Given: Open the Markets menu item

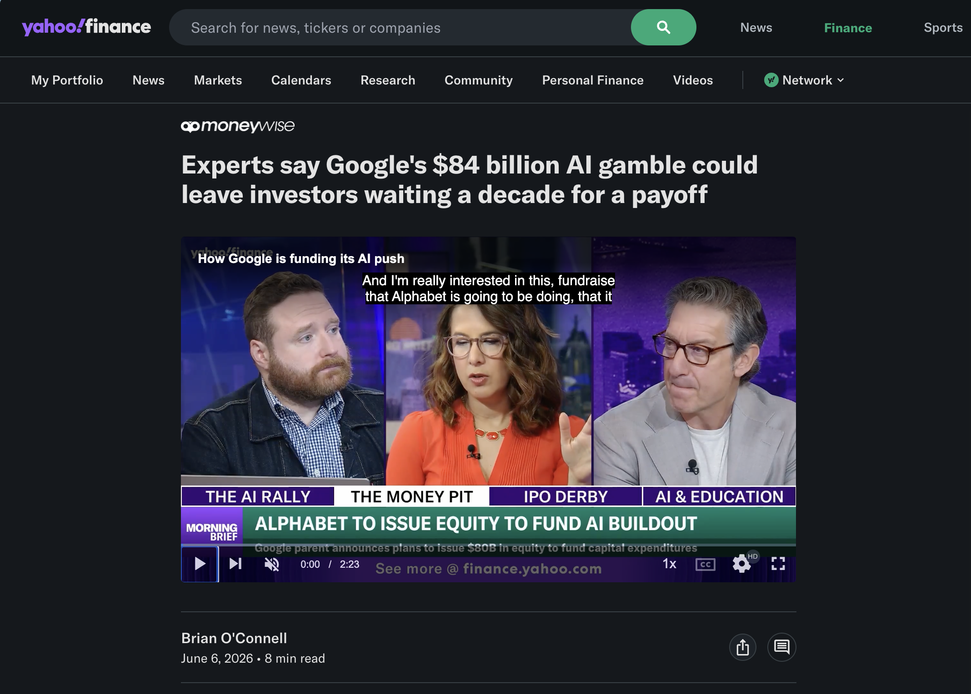Looking at the screenshot, I should tap(218, 80).
